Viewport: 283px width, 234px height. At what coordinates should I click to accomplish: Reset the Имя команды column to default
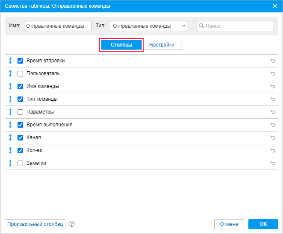(273, 86)
